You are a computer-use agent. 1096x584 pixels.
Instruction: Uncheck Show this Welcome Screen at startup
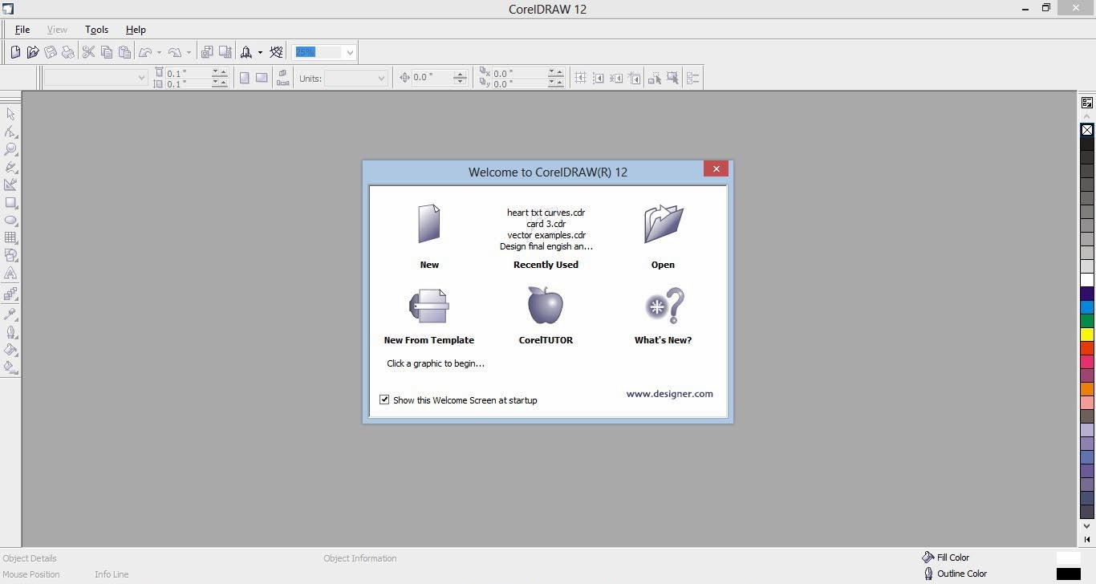tap(384, 399)
